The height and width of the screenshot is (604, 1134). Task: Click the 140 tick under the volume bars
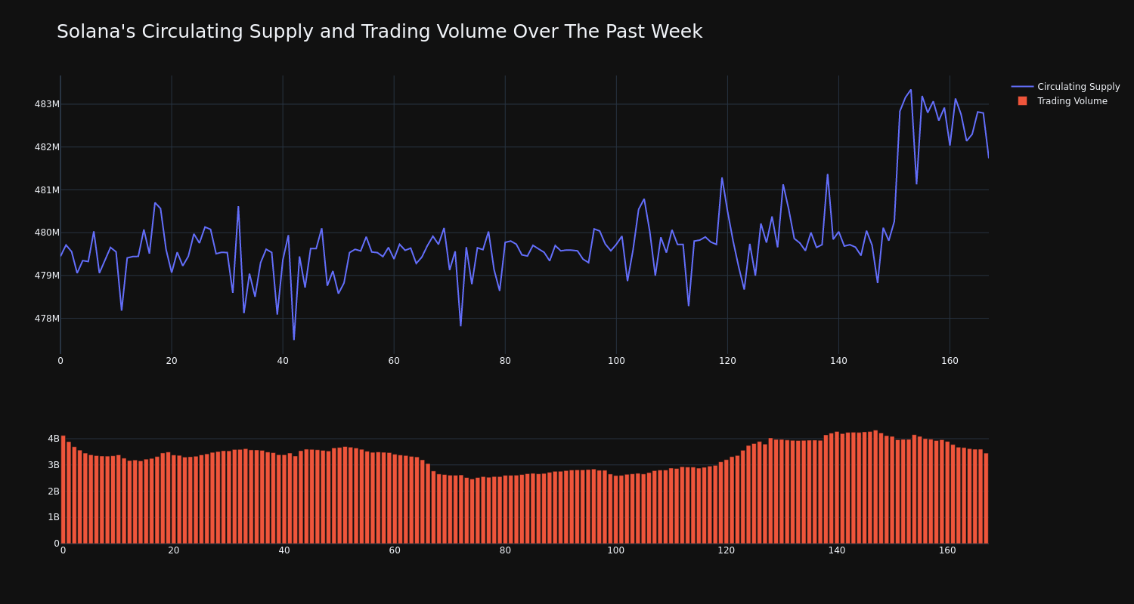(837, 550)
